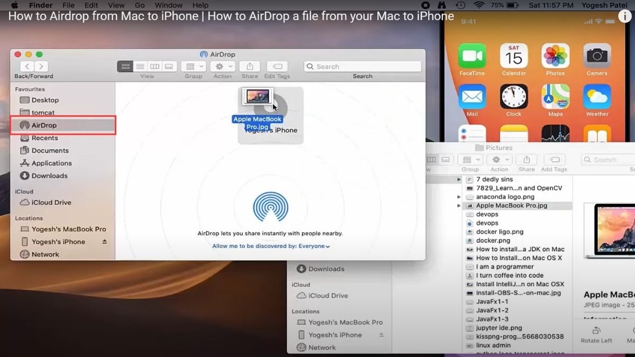
Task: Select 'jupyter ide.png' file
Action: coord(498,328)
